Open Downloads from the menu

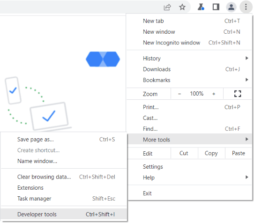click(189, 69)
